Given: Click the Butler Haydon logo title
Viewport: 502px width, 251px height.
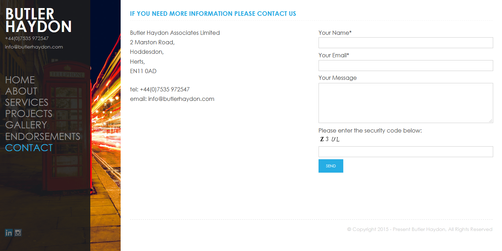Looking at the screenshot, I should [x=38, y=20].
